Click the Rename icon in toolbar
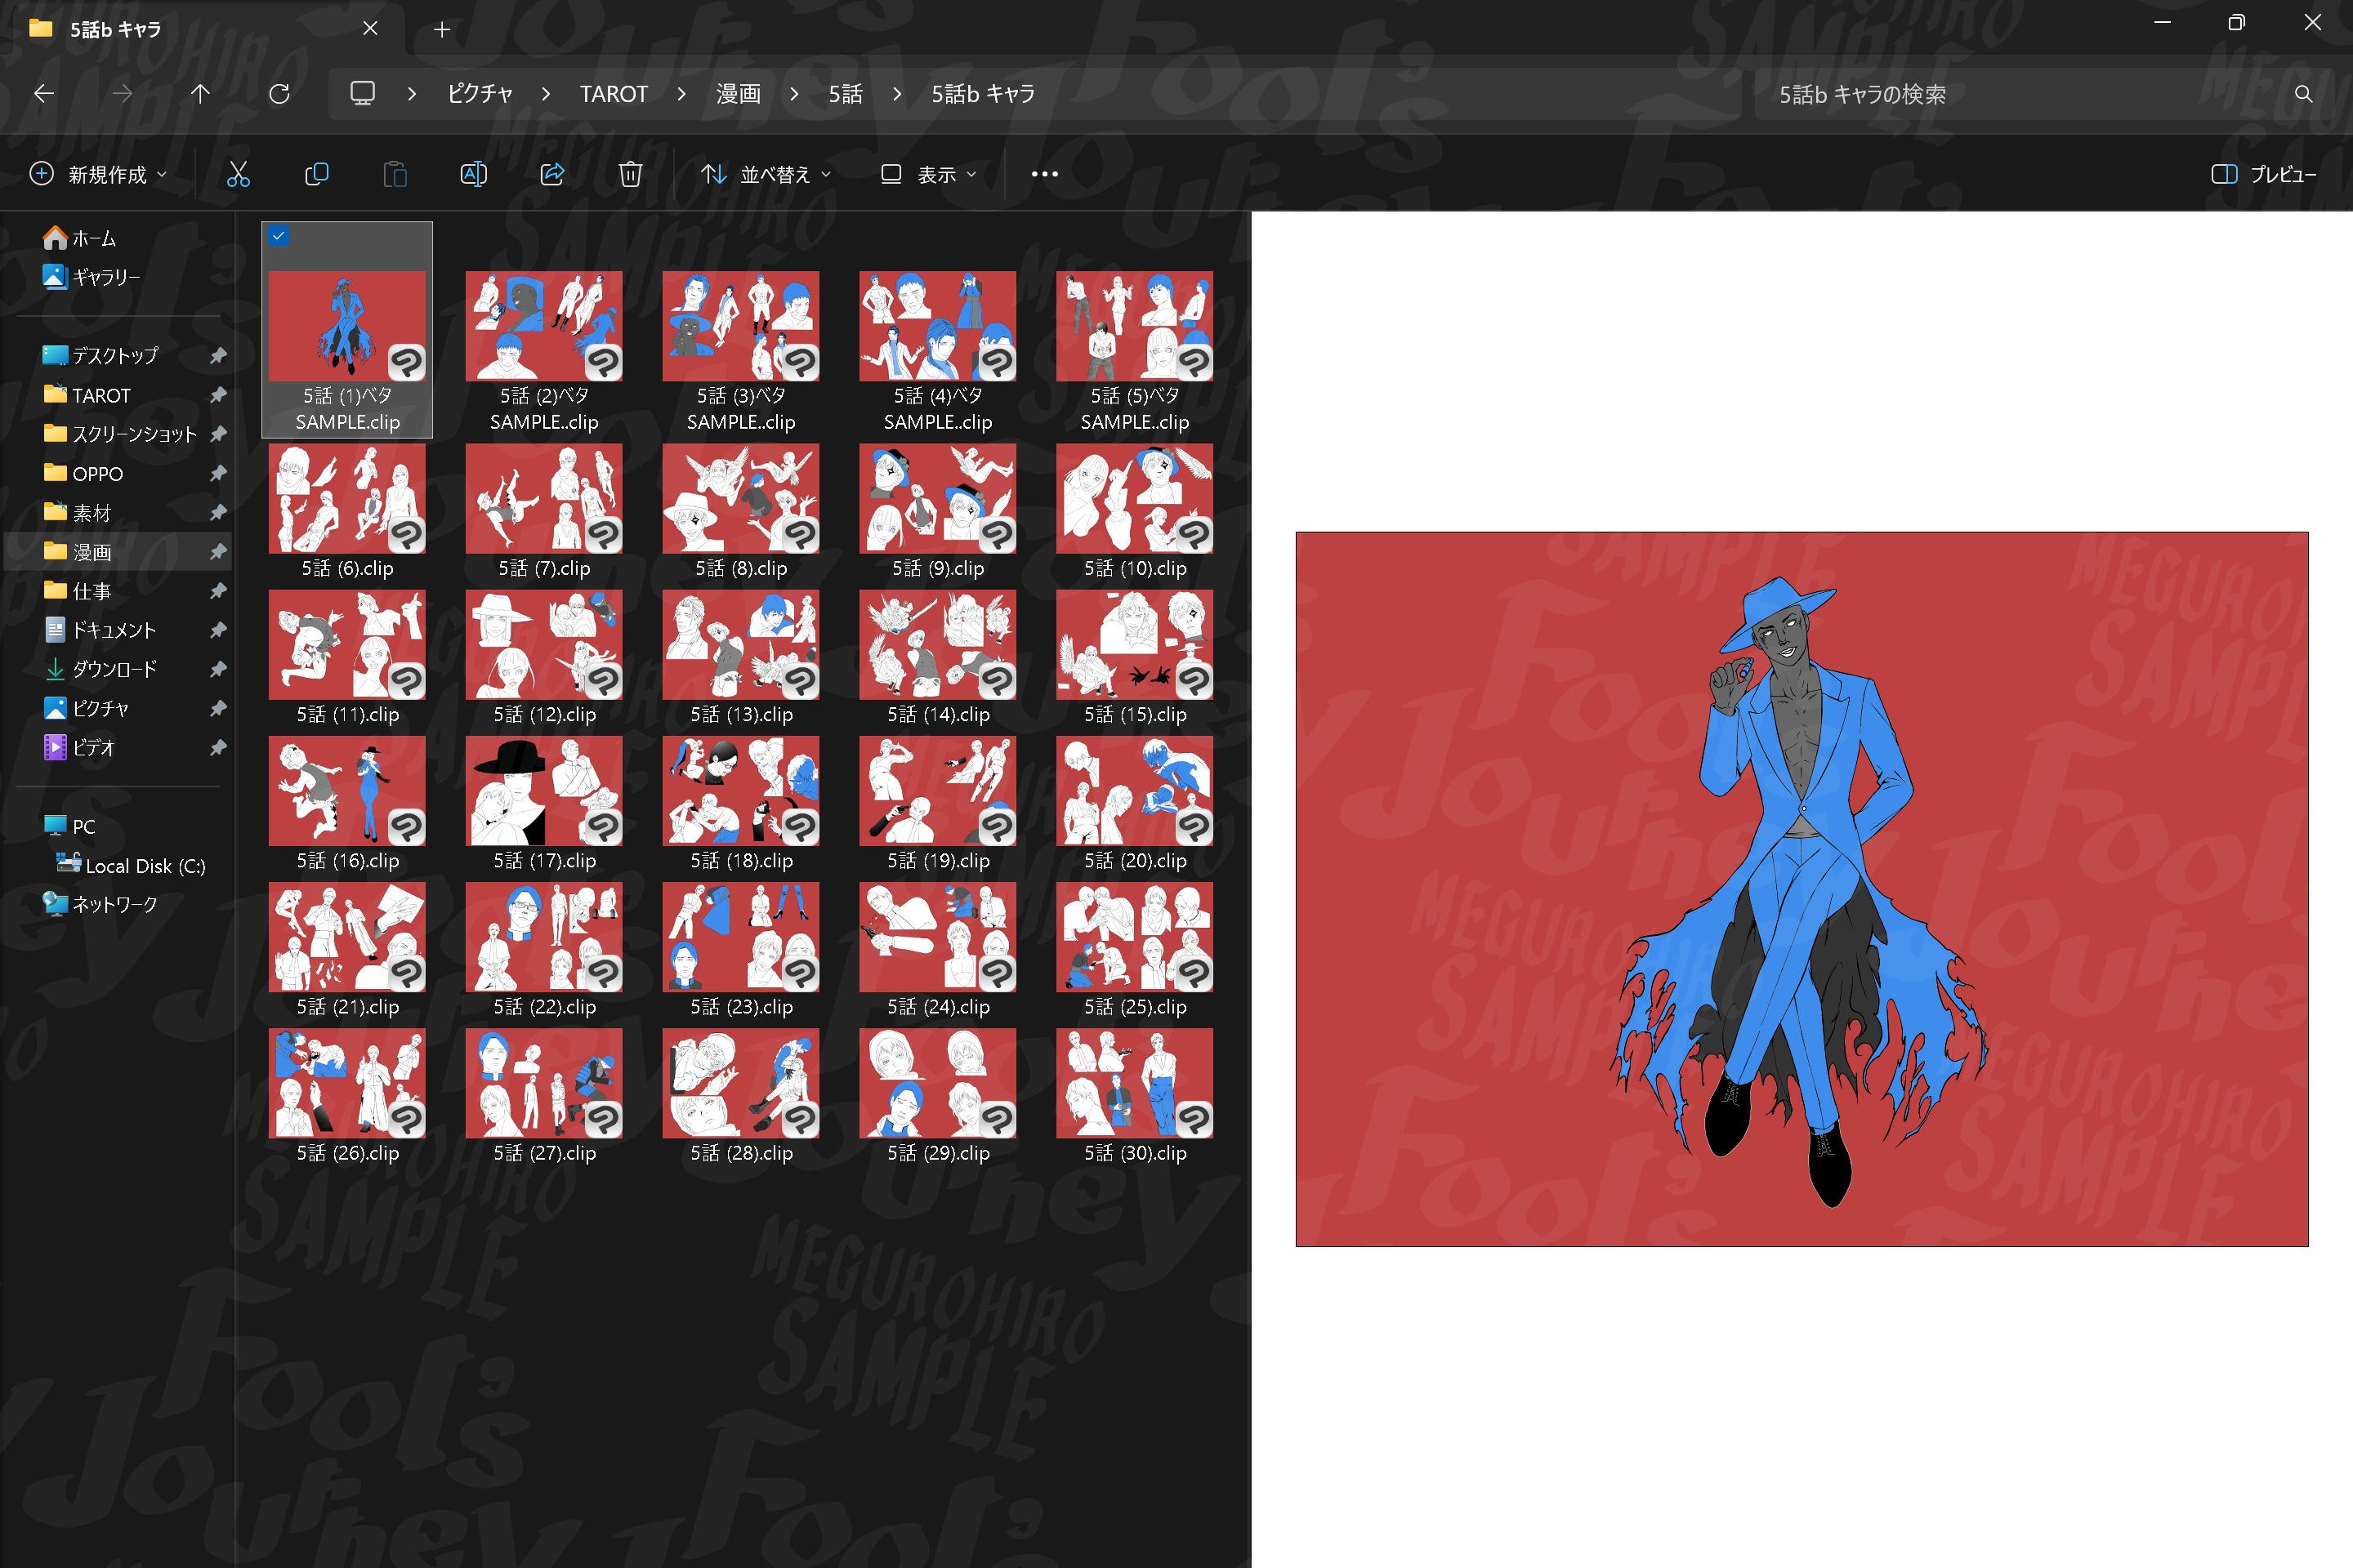 [x=473, y=175]
